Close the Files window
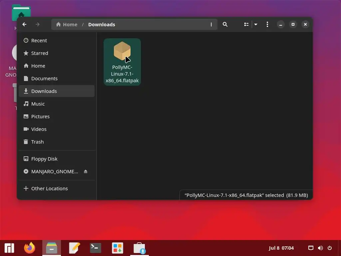This screenshot has height=256, width=341. pyautogui.click(x=305, y=24)
